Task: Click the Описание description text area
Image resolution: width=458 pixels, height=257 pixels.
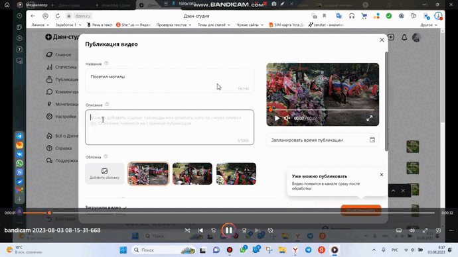Action: (x=169, y=127)
